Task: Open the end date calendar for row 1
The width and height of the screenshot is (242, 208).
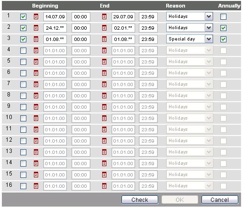Action: click(104, 16)
